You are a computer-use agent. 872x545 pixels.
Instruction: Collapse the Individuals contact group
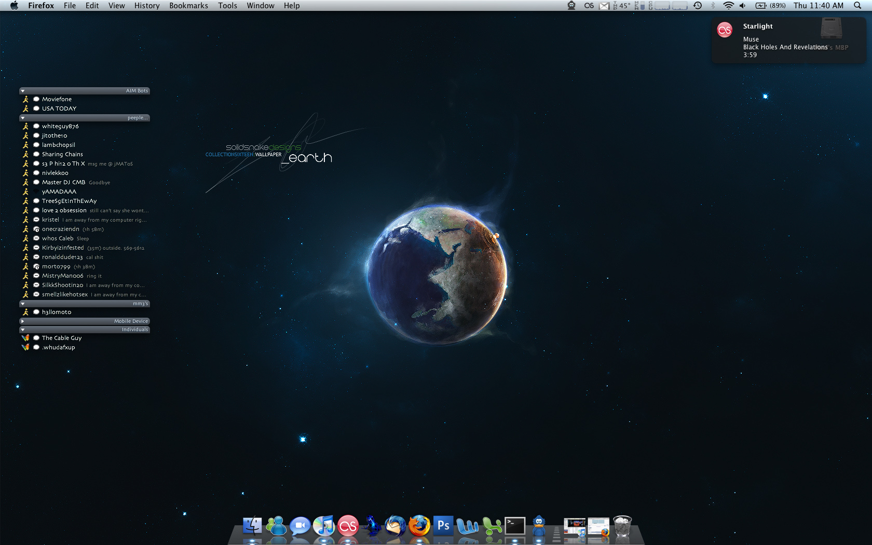pos(23,330)
